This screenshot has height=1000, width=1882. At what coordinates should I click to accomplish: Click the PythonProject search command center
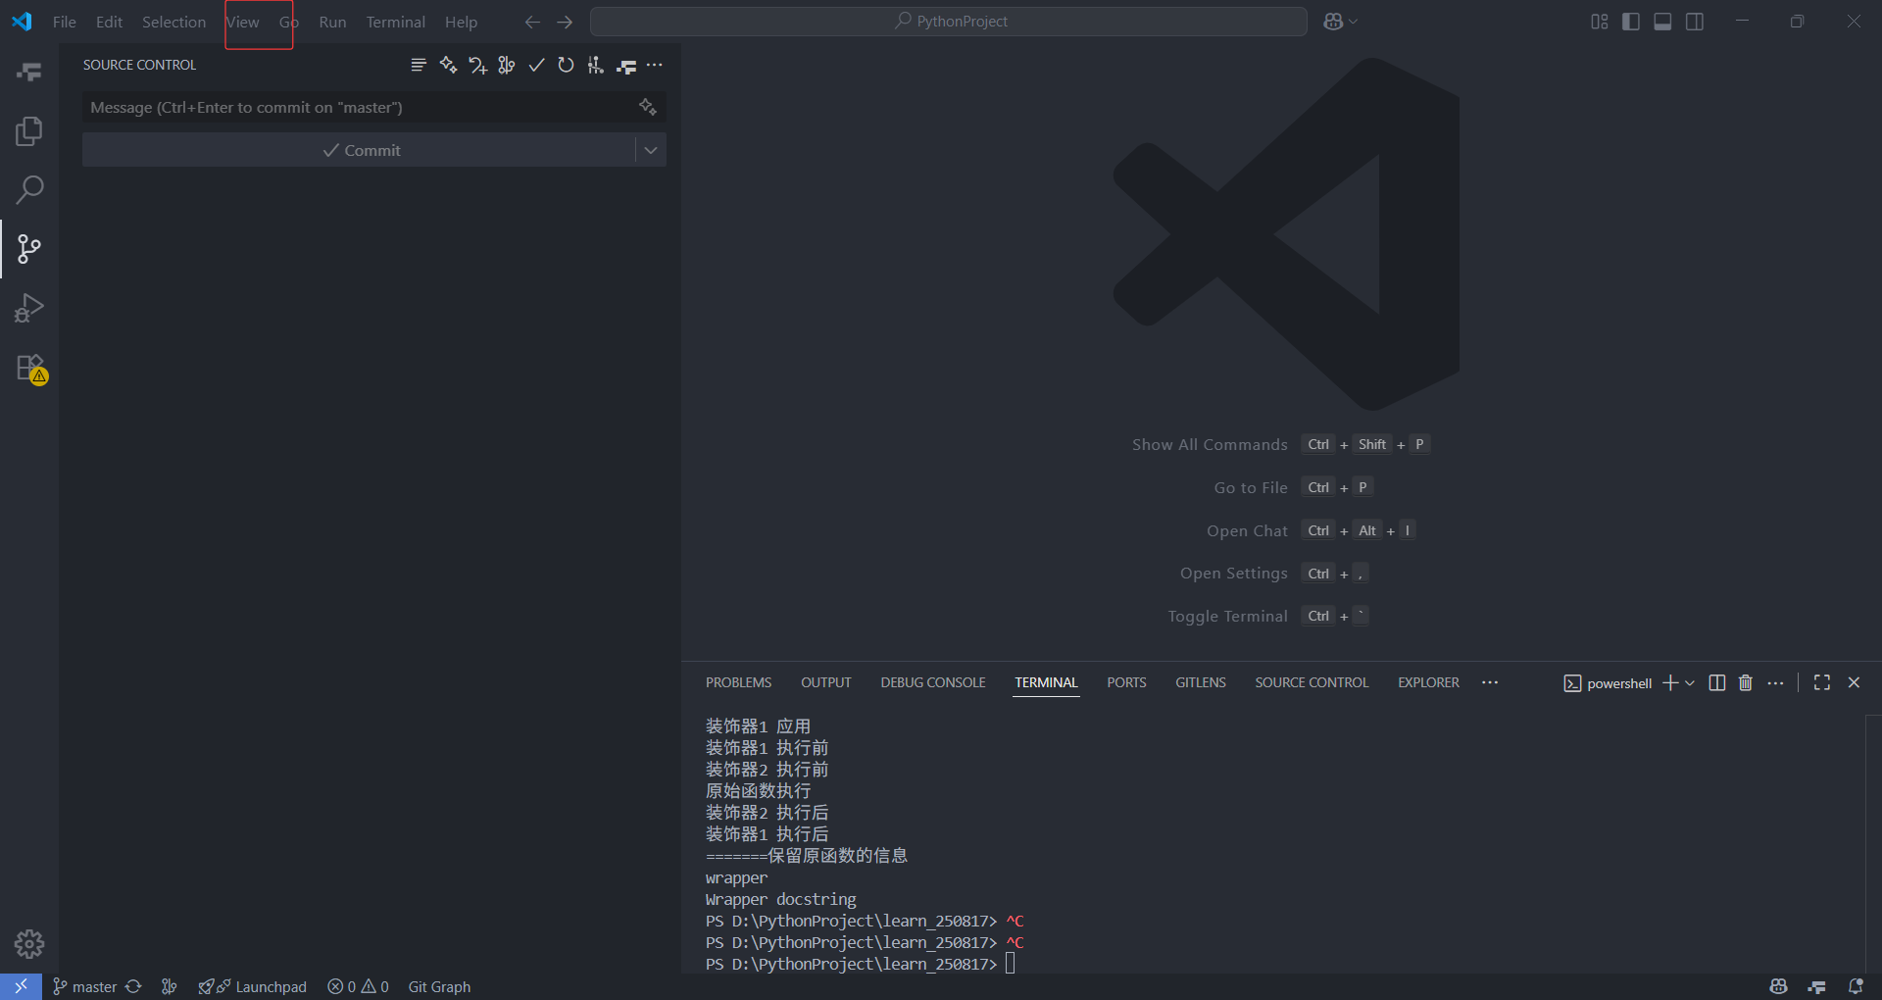949,22
